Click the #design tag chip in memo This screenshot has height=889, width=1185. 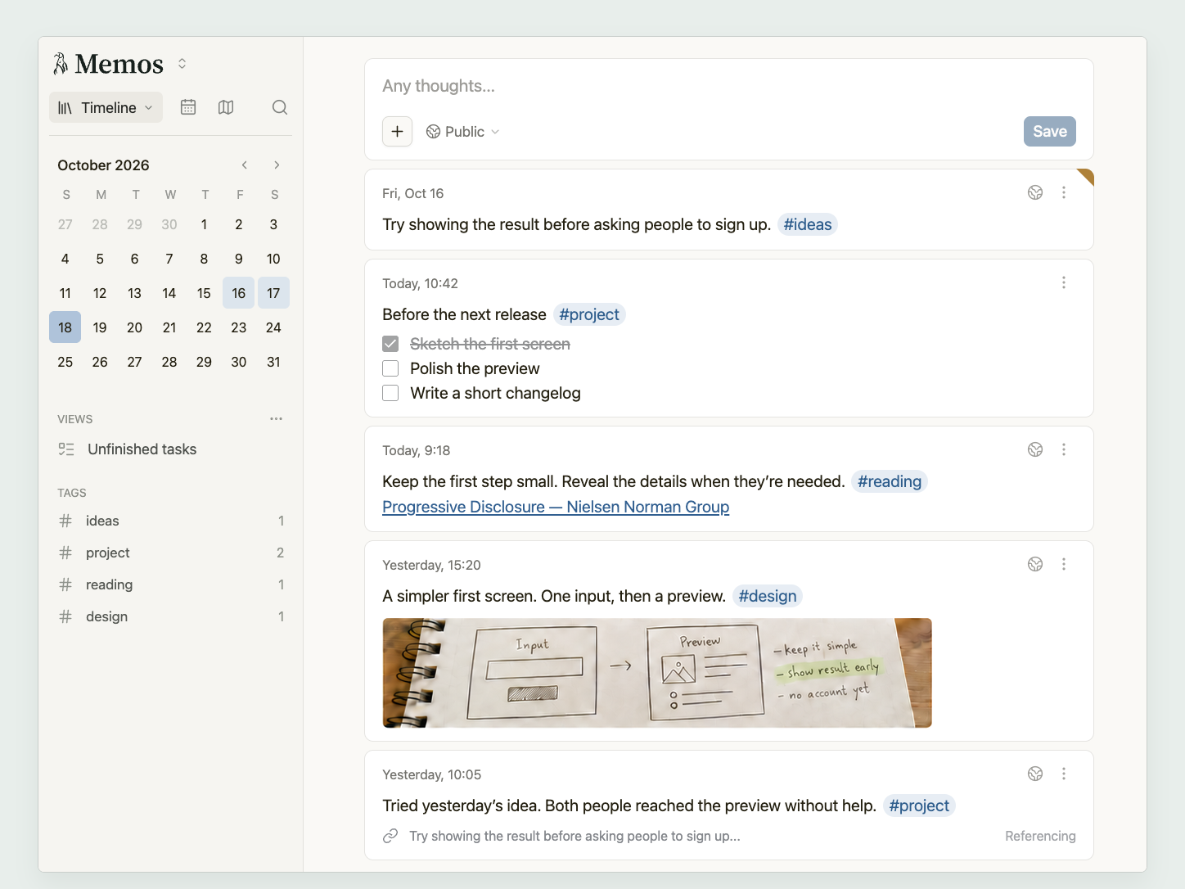coord(767,596)
